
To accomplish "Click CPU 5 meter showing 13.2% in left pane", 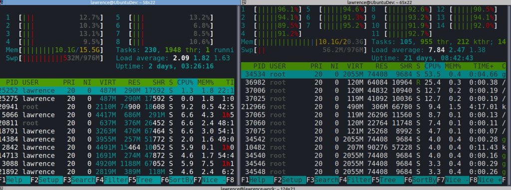I will point(165,17).
